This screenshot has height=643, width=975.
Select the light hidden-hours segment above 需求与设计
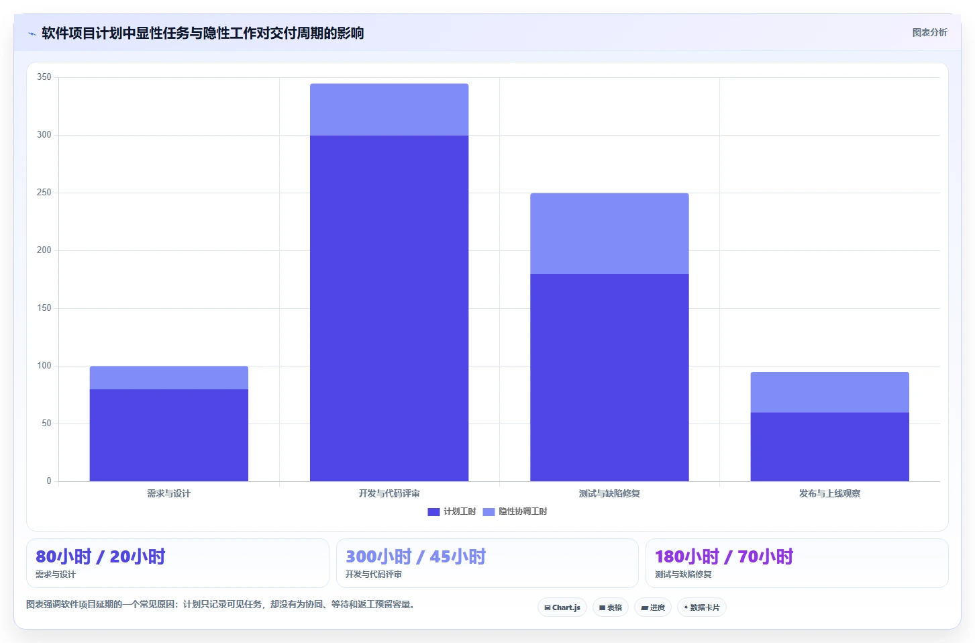pos(169,378)
